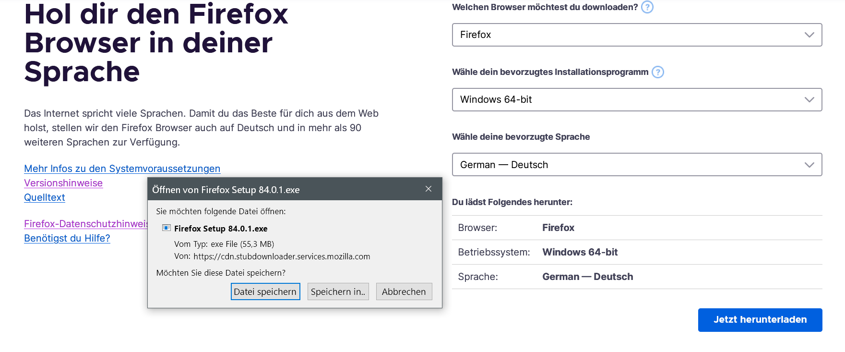This screenshot has width=845, height=352.
Task: Click the file name Firefox Setup 84.0.1.exe
Action: point(221,229)
